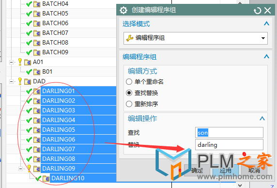Click the yellow warning icon beside A01
Viewport: 277px width, 188px height.
20,62
